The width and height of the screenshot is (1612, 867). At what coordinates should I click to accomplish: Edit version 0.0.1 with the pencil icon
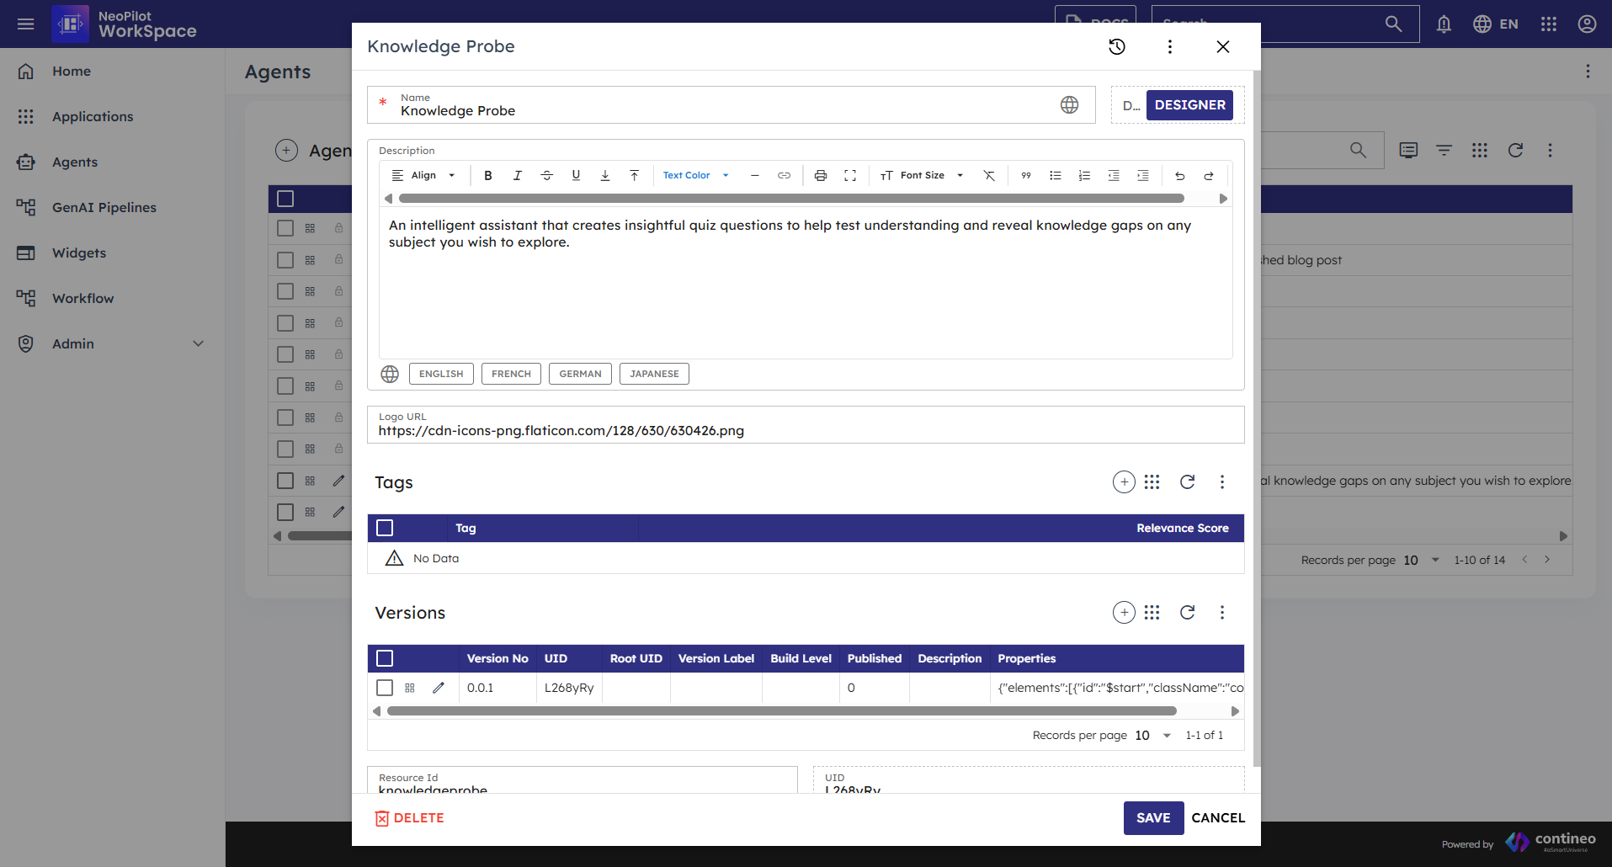(438, 688)
